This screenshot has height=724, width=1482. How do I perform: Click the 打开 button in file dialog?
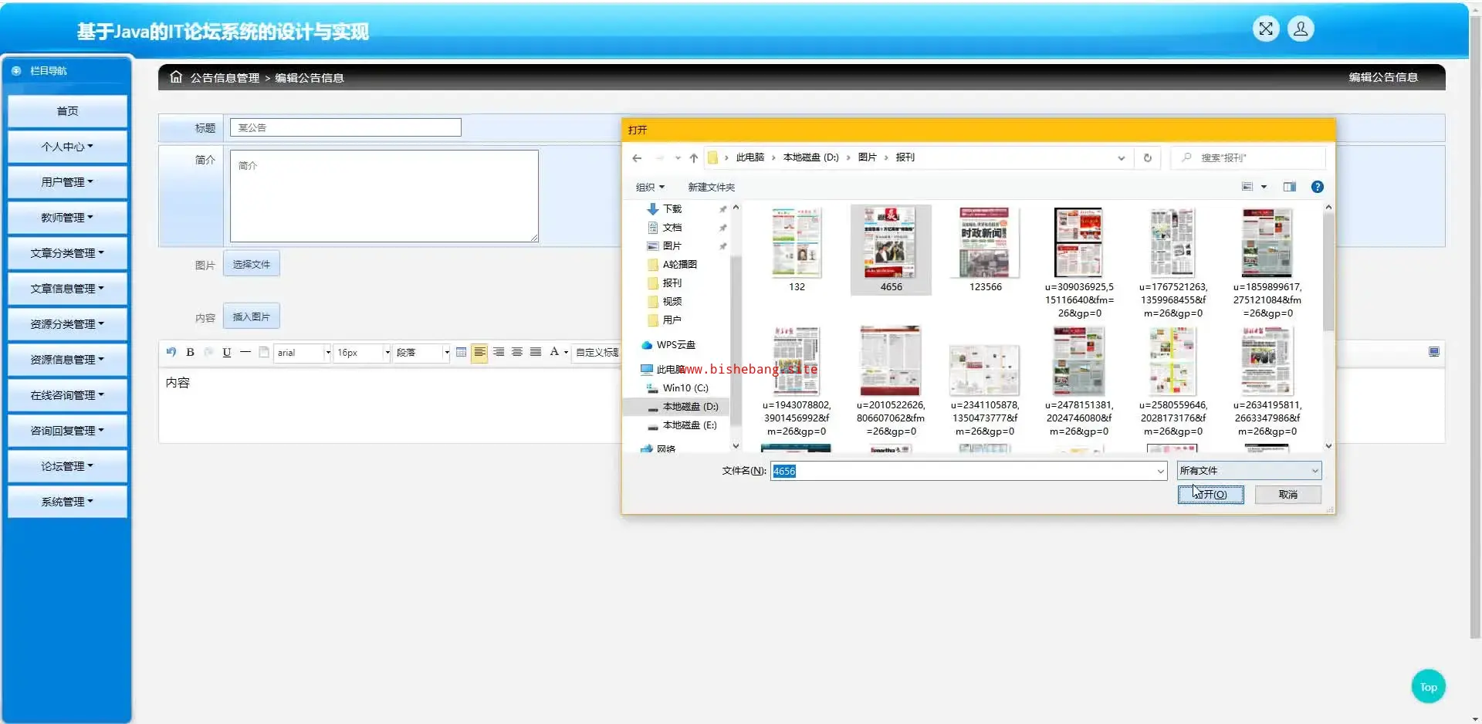(1210, 495)
